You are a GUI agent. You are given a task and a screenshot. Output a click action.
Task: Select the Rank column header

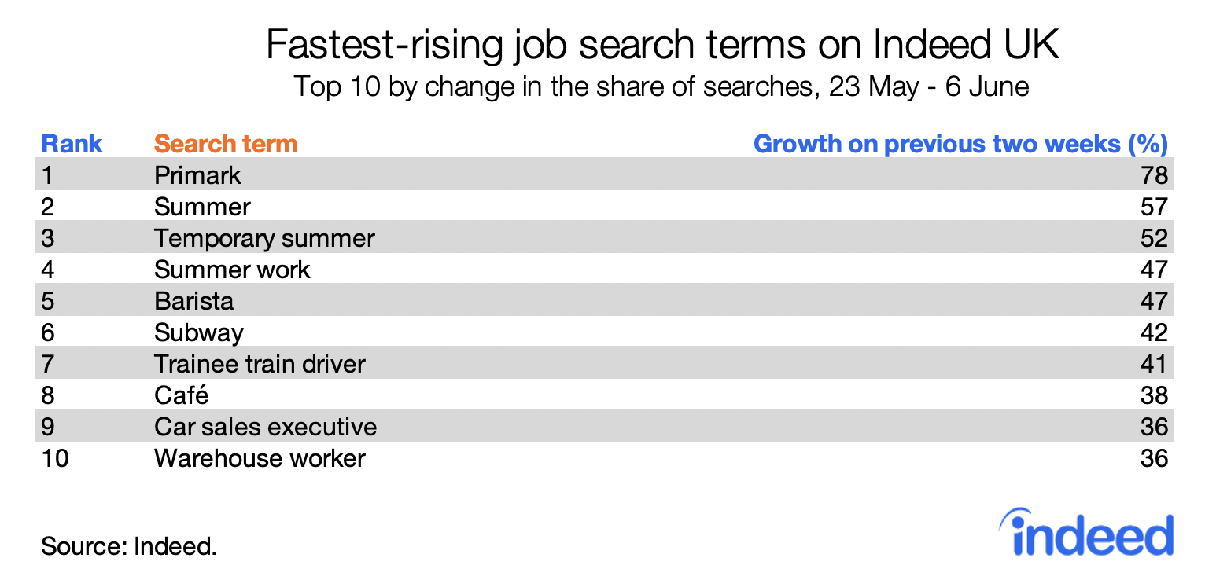pos(72,144)
